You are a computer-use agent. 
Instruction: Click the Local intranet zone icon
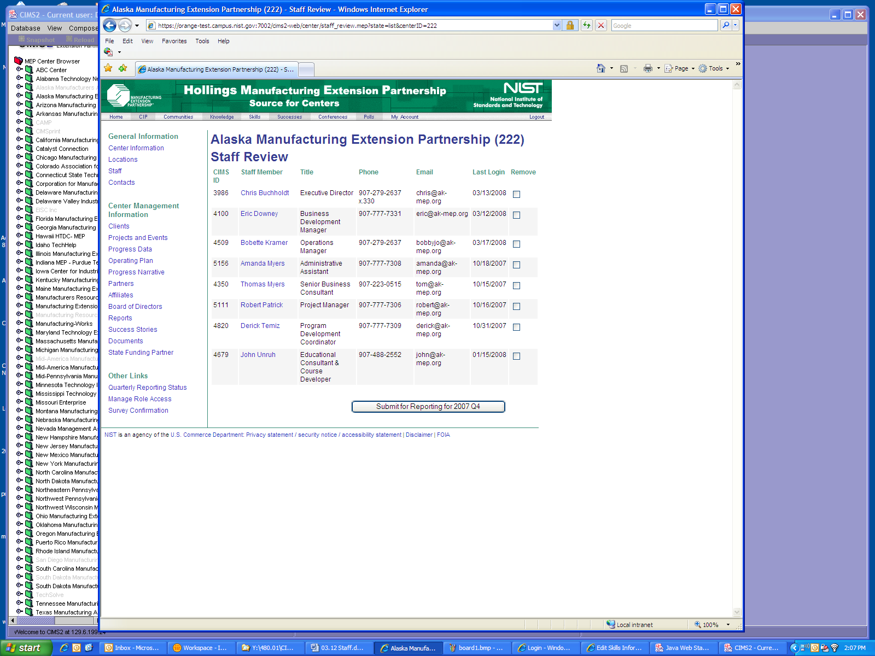tap(611, 624)
